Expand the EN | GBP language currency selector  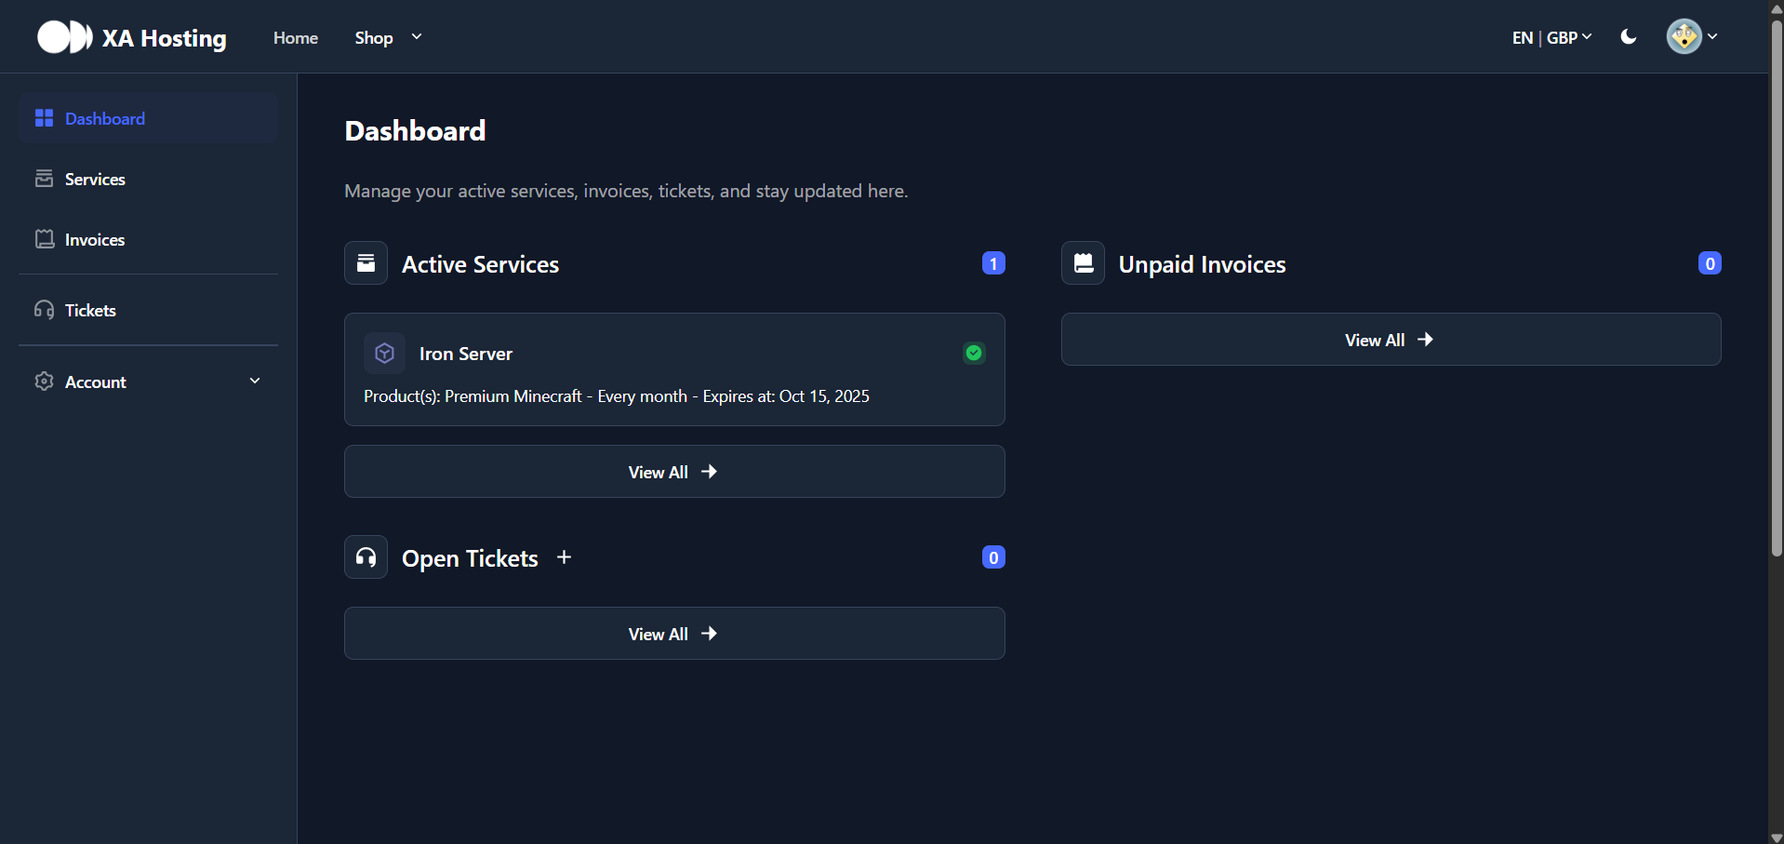1551,37
